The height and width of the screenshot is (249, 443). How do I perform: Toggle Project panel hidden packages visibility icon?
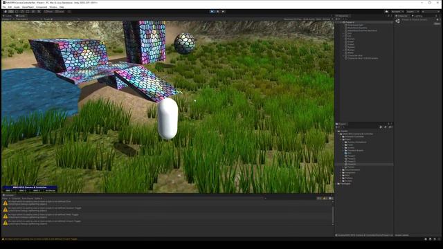(390, 127)
